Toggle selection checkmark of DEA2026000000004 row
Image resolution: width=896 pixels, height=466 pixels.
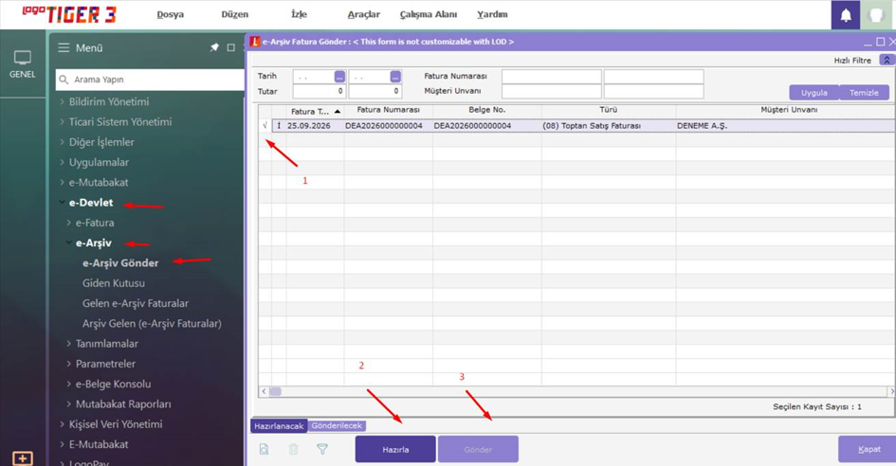pos(265,126)
